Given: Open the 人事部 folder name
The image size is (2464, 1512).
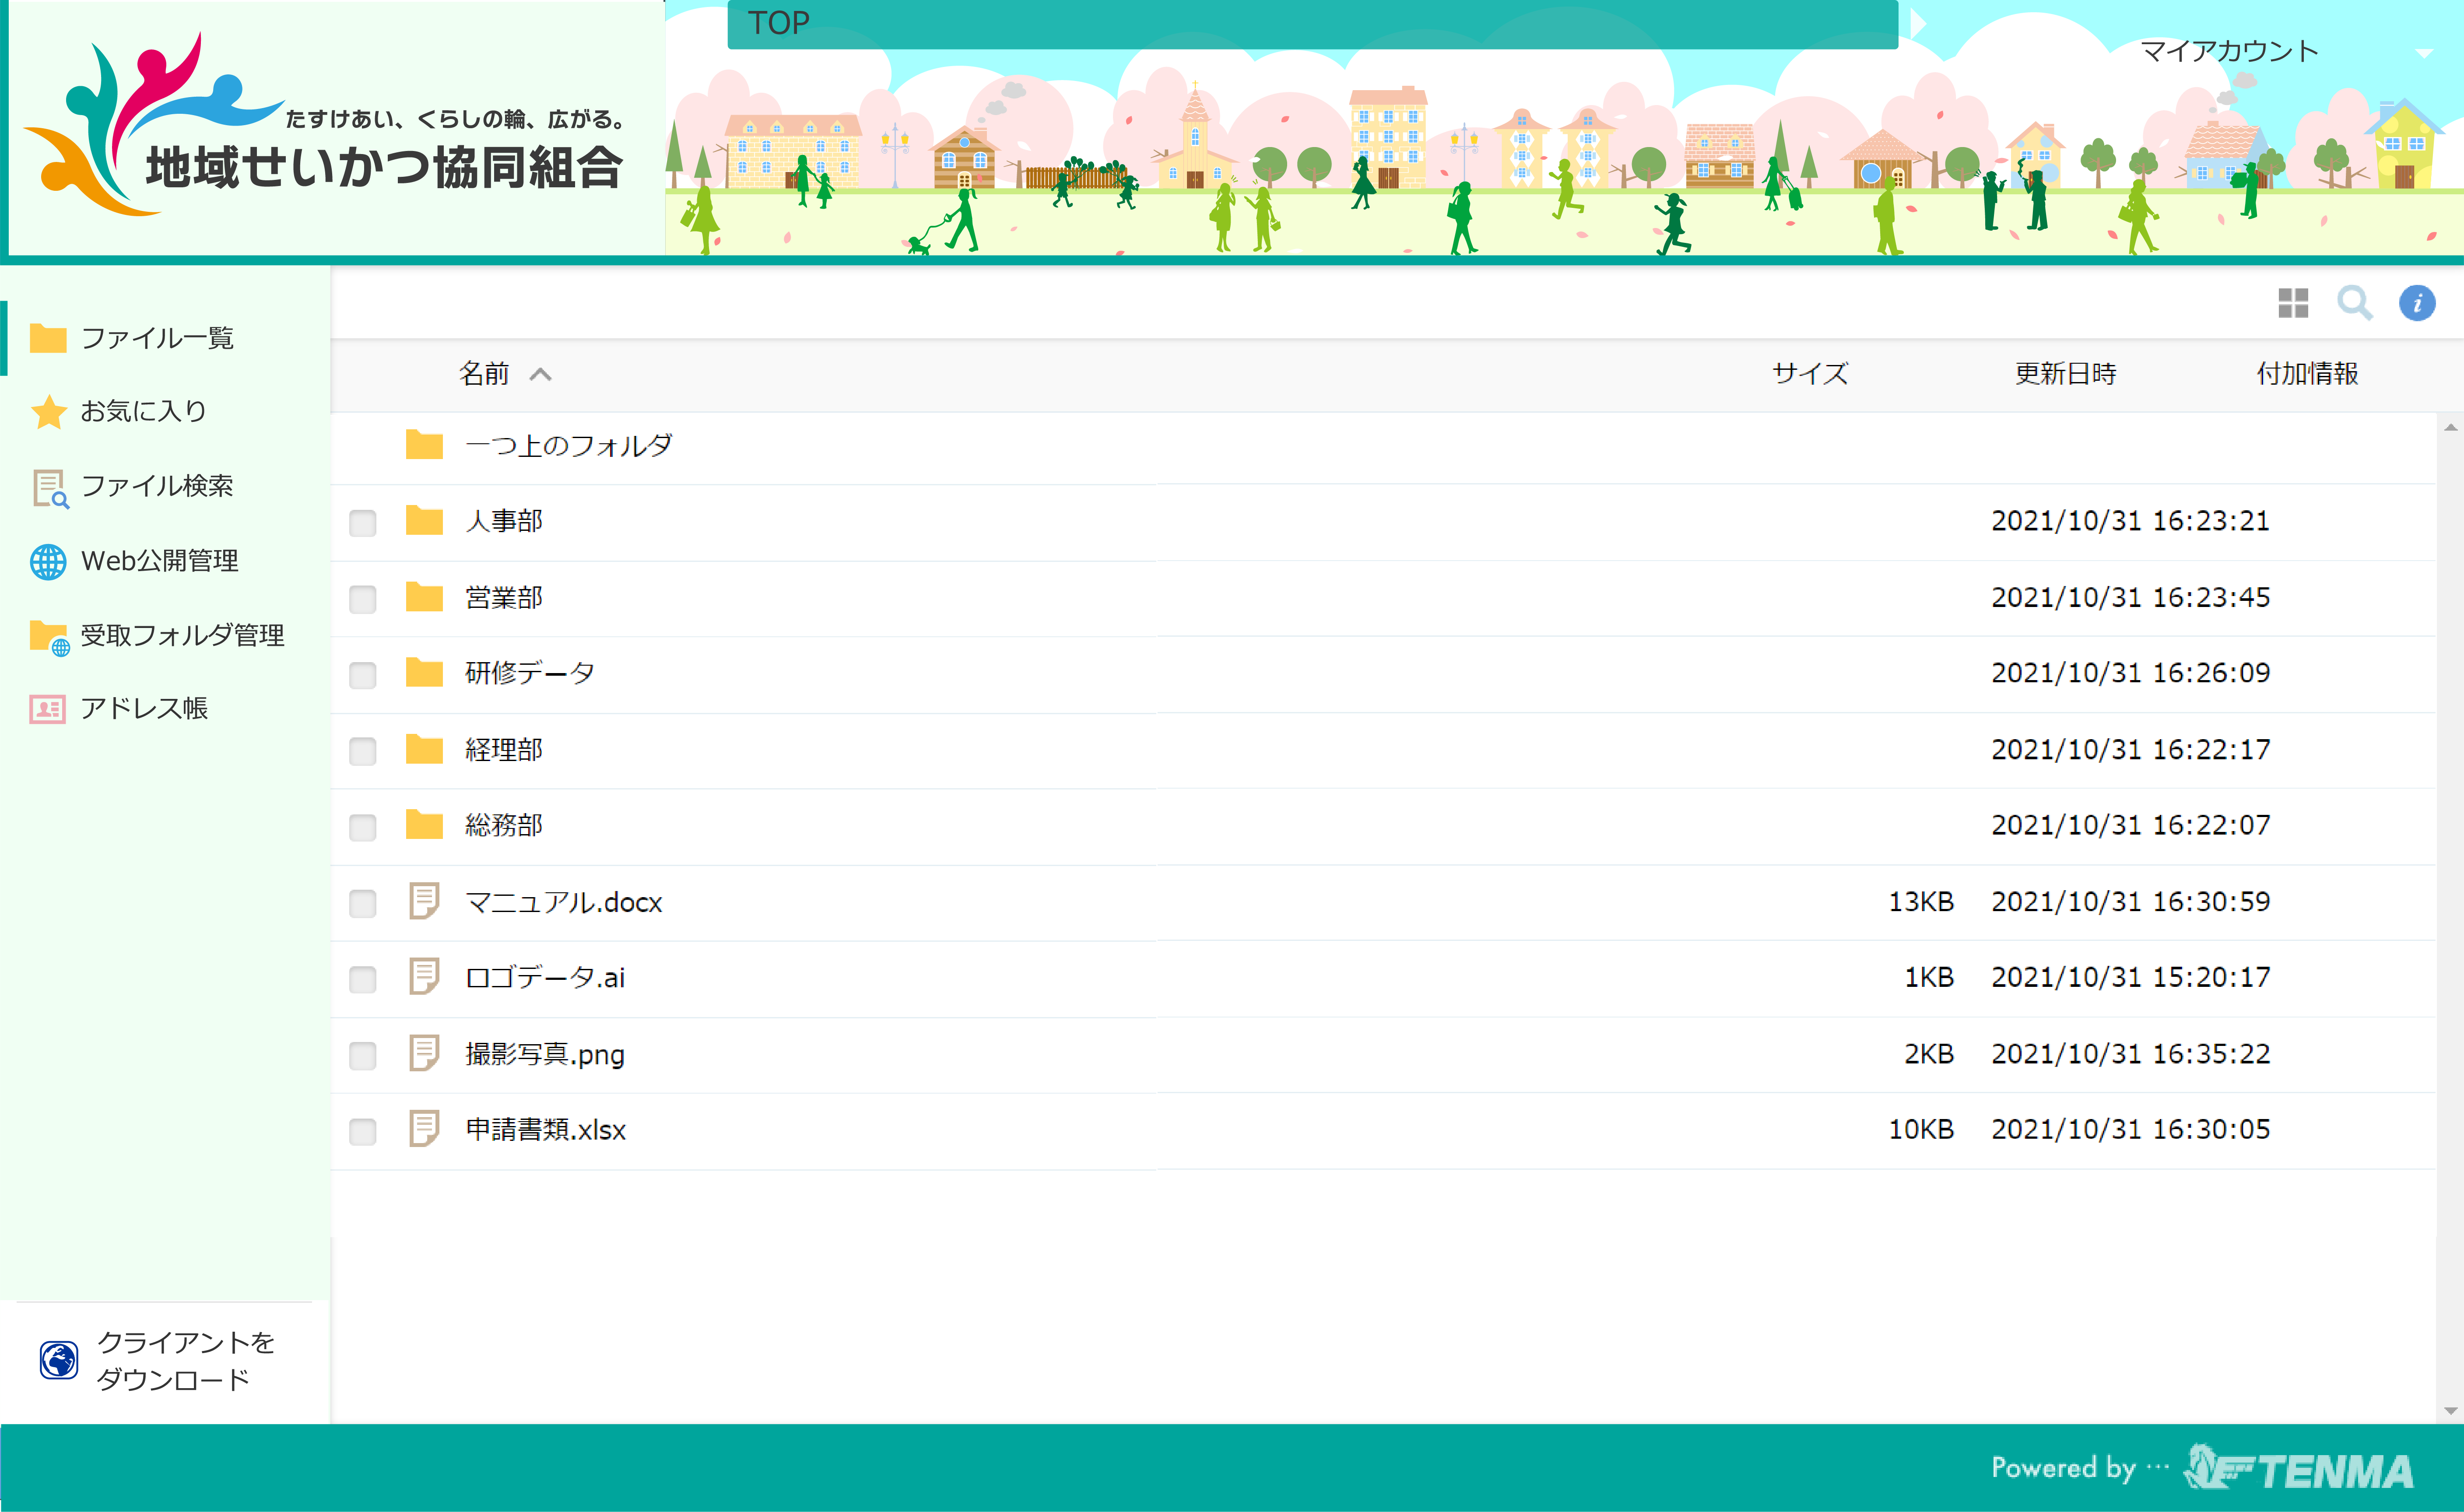Looking at the screenshot, I should pos(504,521).
